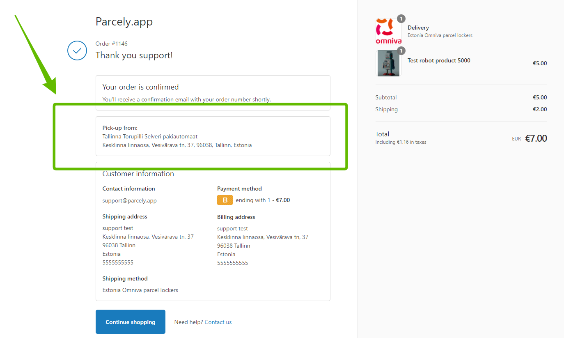Click the confirmation email notice text

coord(187,99)
